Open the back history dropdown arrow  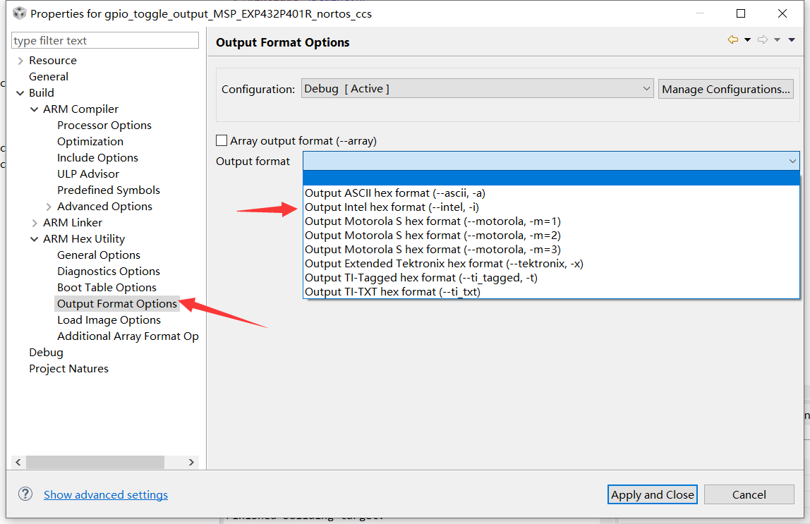[x=747, y=40]
